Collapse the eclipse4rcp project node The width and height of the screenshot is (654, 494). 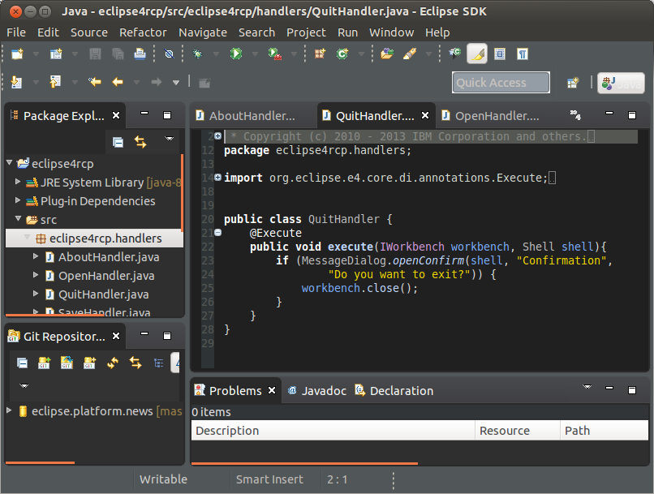(9, 163)
